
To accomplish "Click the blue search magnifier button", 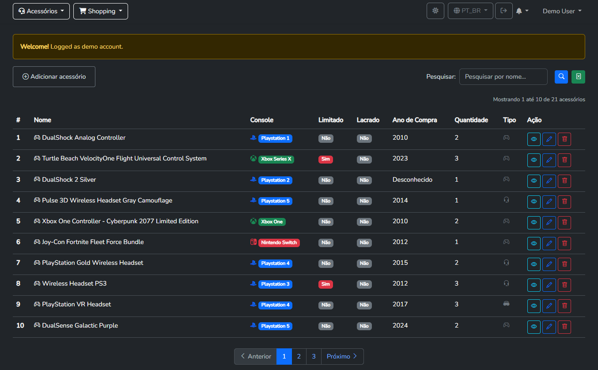I will 561,76.
